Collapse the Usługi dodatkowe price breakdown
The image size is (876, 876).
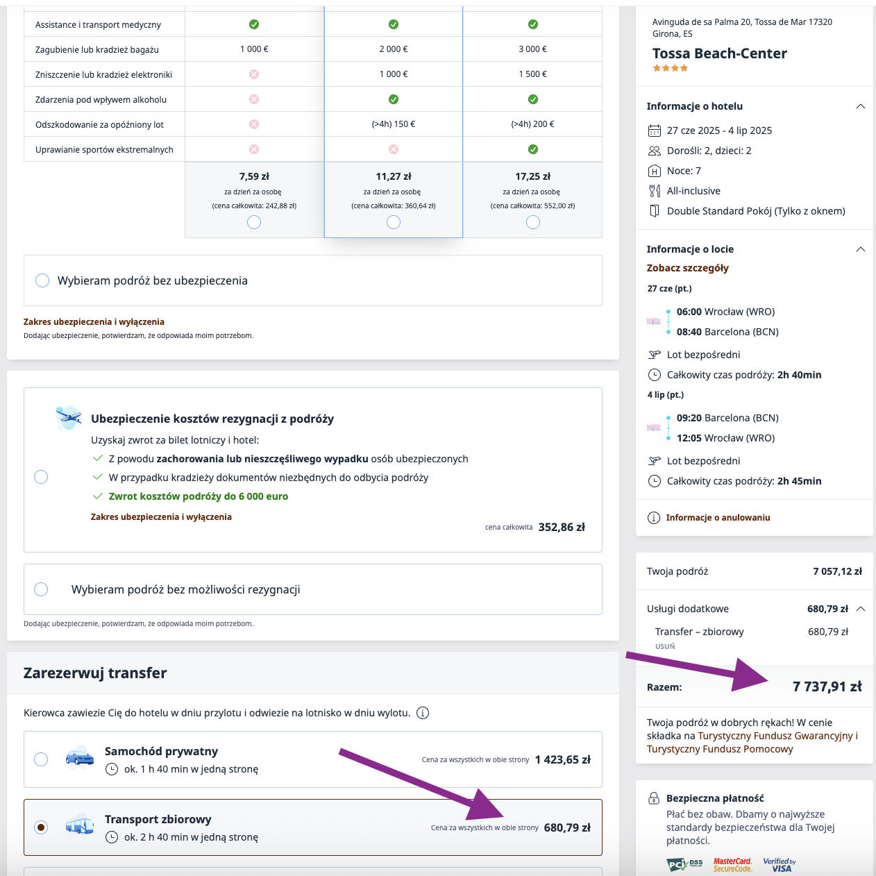[861, 609]
